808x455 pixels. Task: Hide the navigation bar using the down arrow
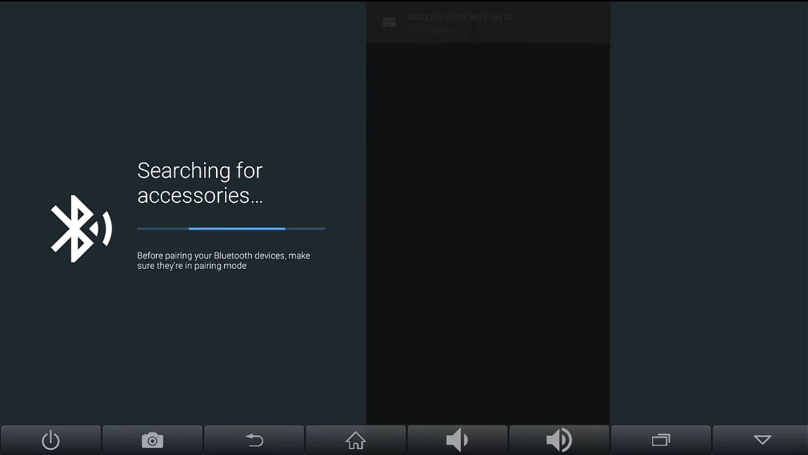tap(762, 439)
